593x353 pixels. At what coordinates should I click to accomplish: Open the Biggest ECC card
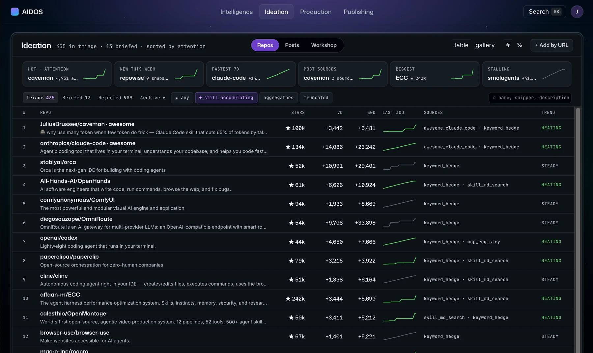[435, 74]
